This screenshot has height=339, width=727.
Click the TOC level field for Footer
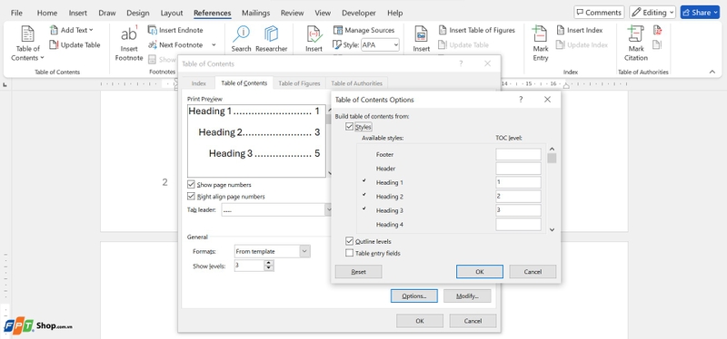518,154
